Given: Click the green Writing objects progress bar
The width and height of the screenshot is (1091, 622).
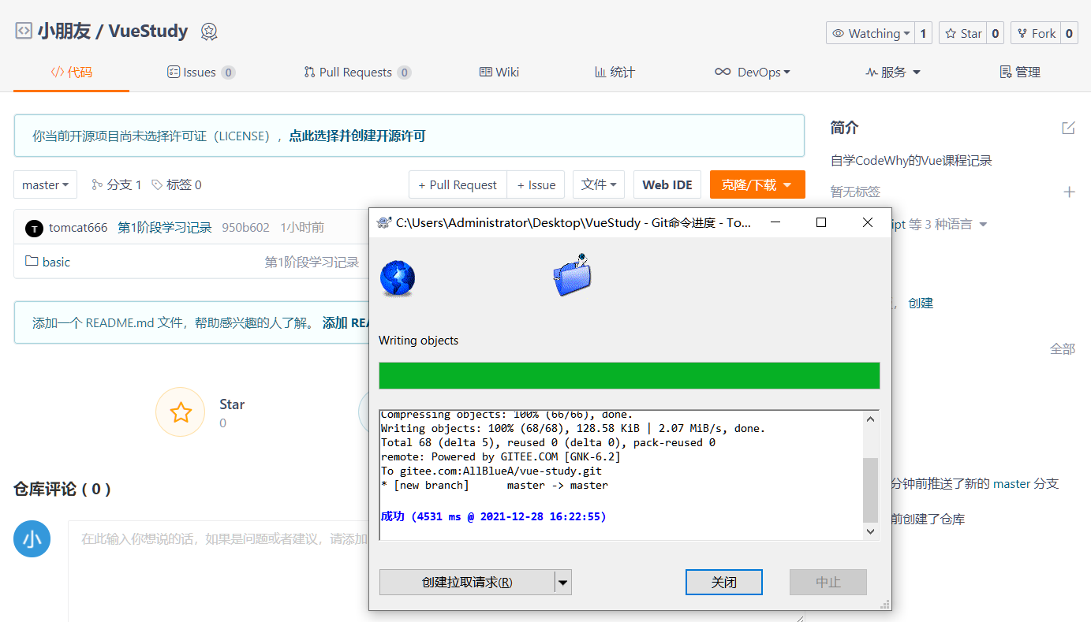Looking at the screenshot, I should point(629,375).
